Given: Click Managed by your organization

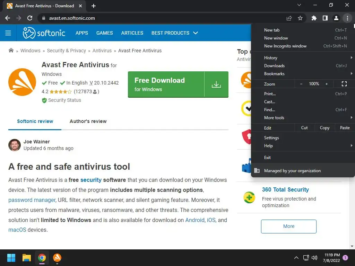Looking at the screenshot, I should [x=303, y=170].
